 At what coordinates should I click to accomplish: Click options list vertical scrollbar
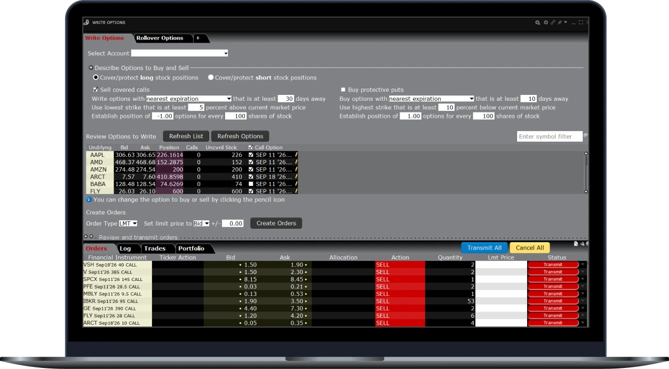(x=586, y=173)
